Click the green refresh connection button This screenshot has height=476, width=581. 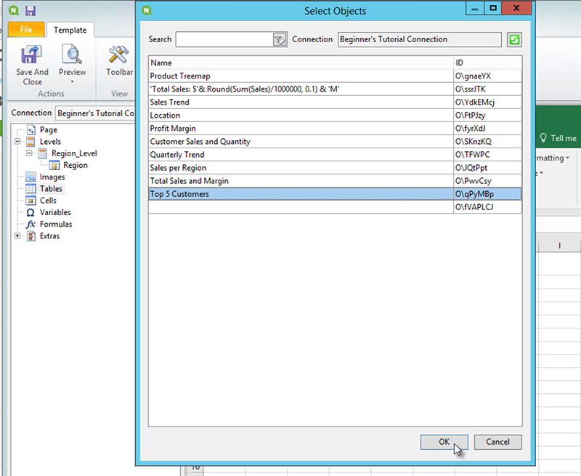pyautogui.click(x=514, y=39)
